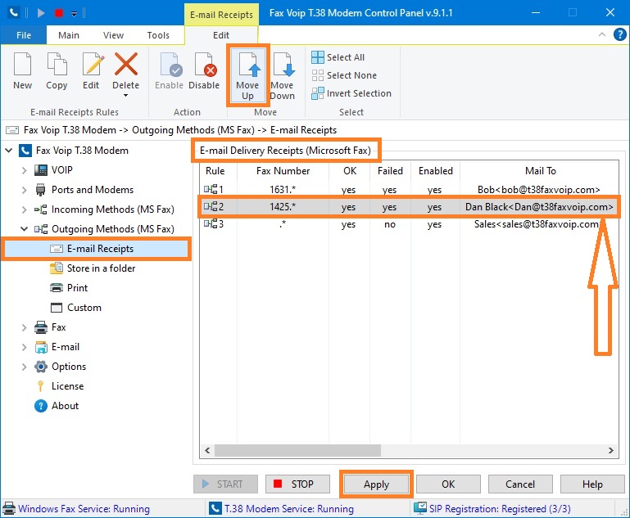Click the Edit rule pencil icon
Screen dimensions: 630x518
[x=93, y=64]
